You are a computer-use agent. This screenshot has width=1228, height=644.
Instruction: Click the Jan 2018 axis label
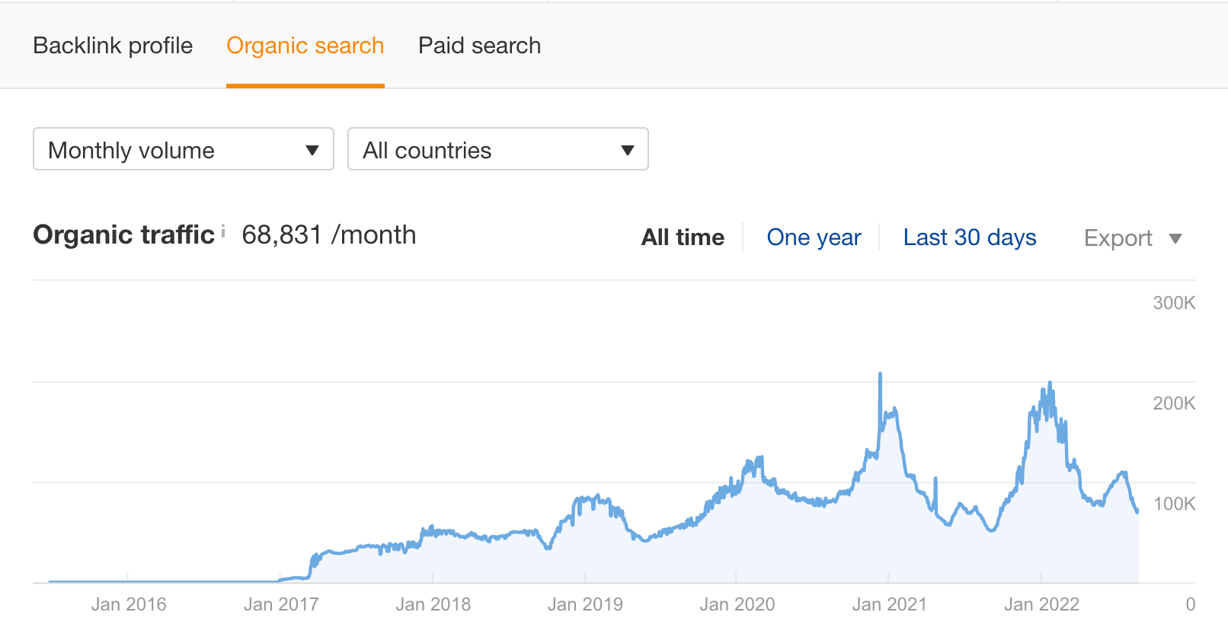433,604
